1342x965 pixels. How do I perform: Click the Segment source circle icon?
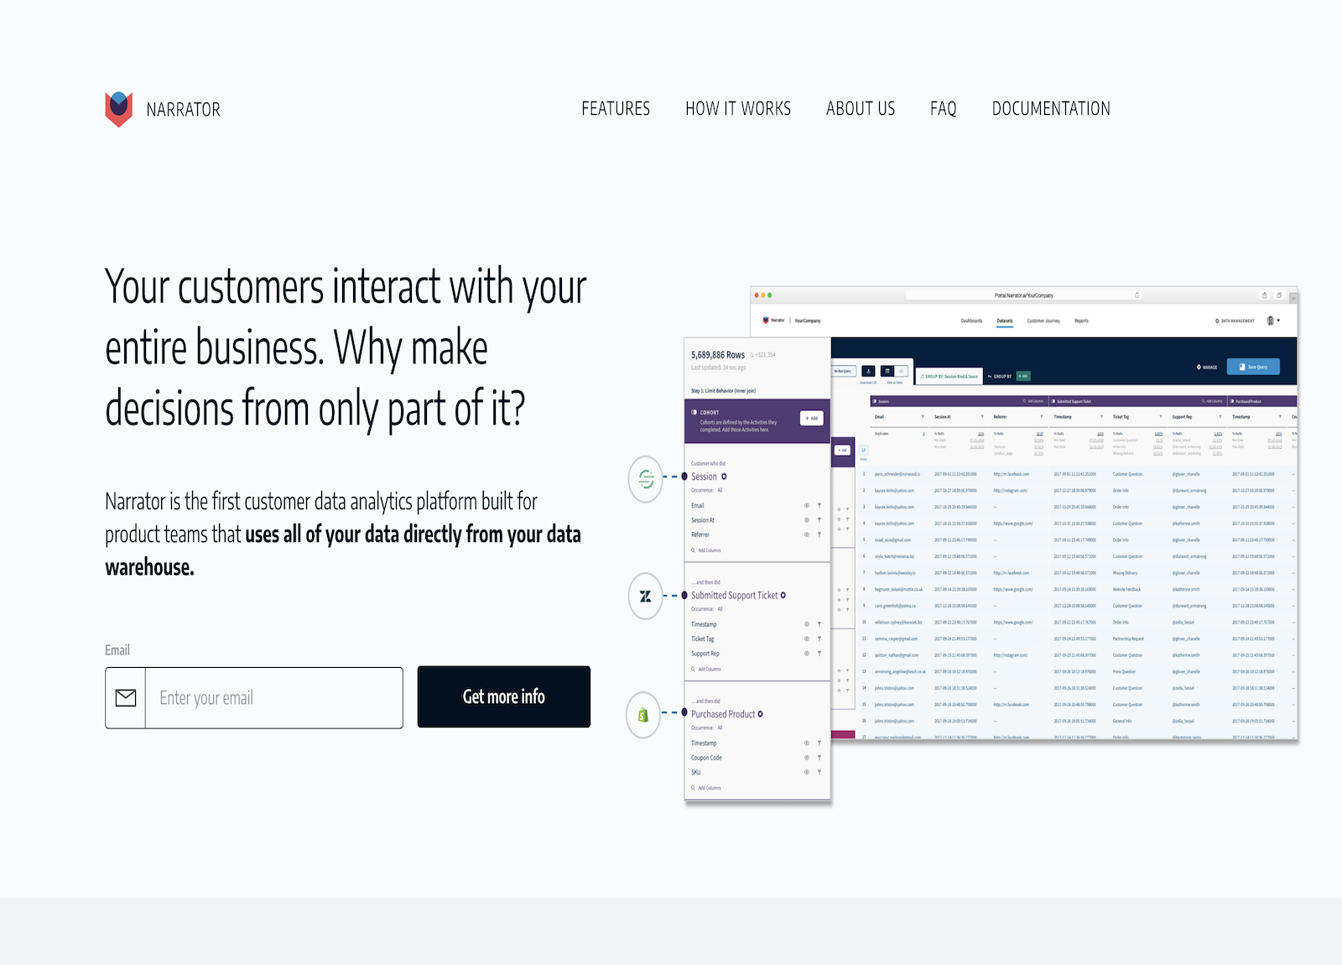[646, 479]
